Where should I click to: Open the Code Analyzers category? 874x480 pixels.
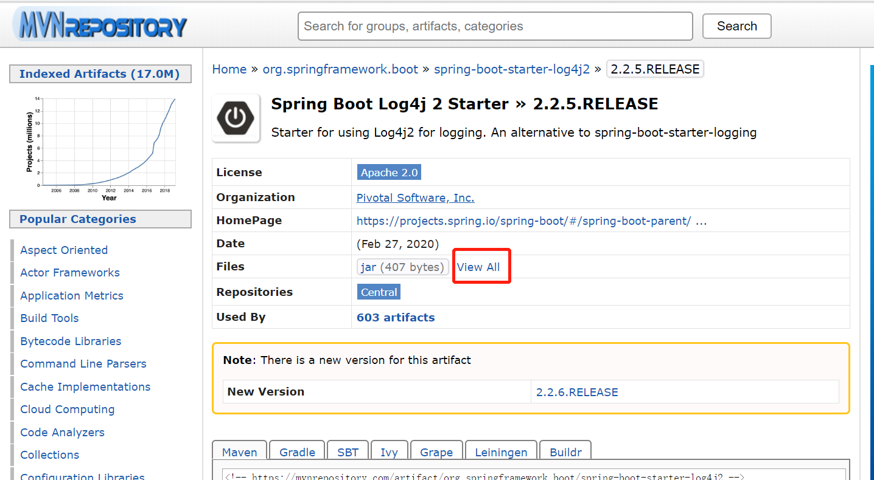point(62,433)
